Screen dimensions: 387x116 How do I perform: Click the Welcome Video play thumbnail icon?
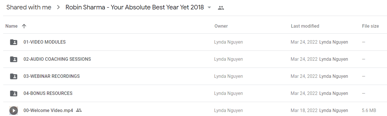tap(13, 110)
